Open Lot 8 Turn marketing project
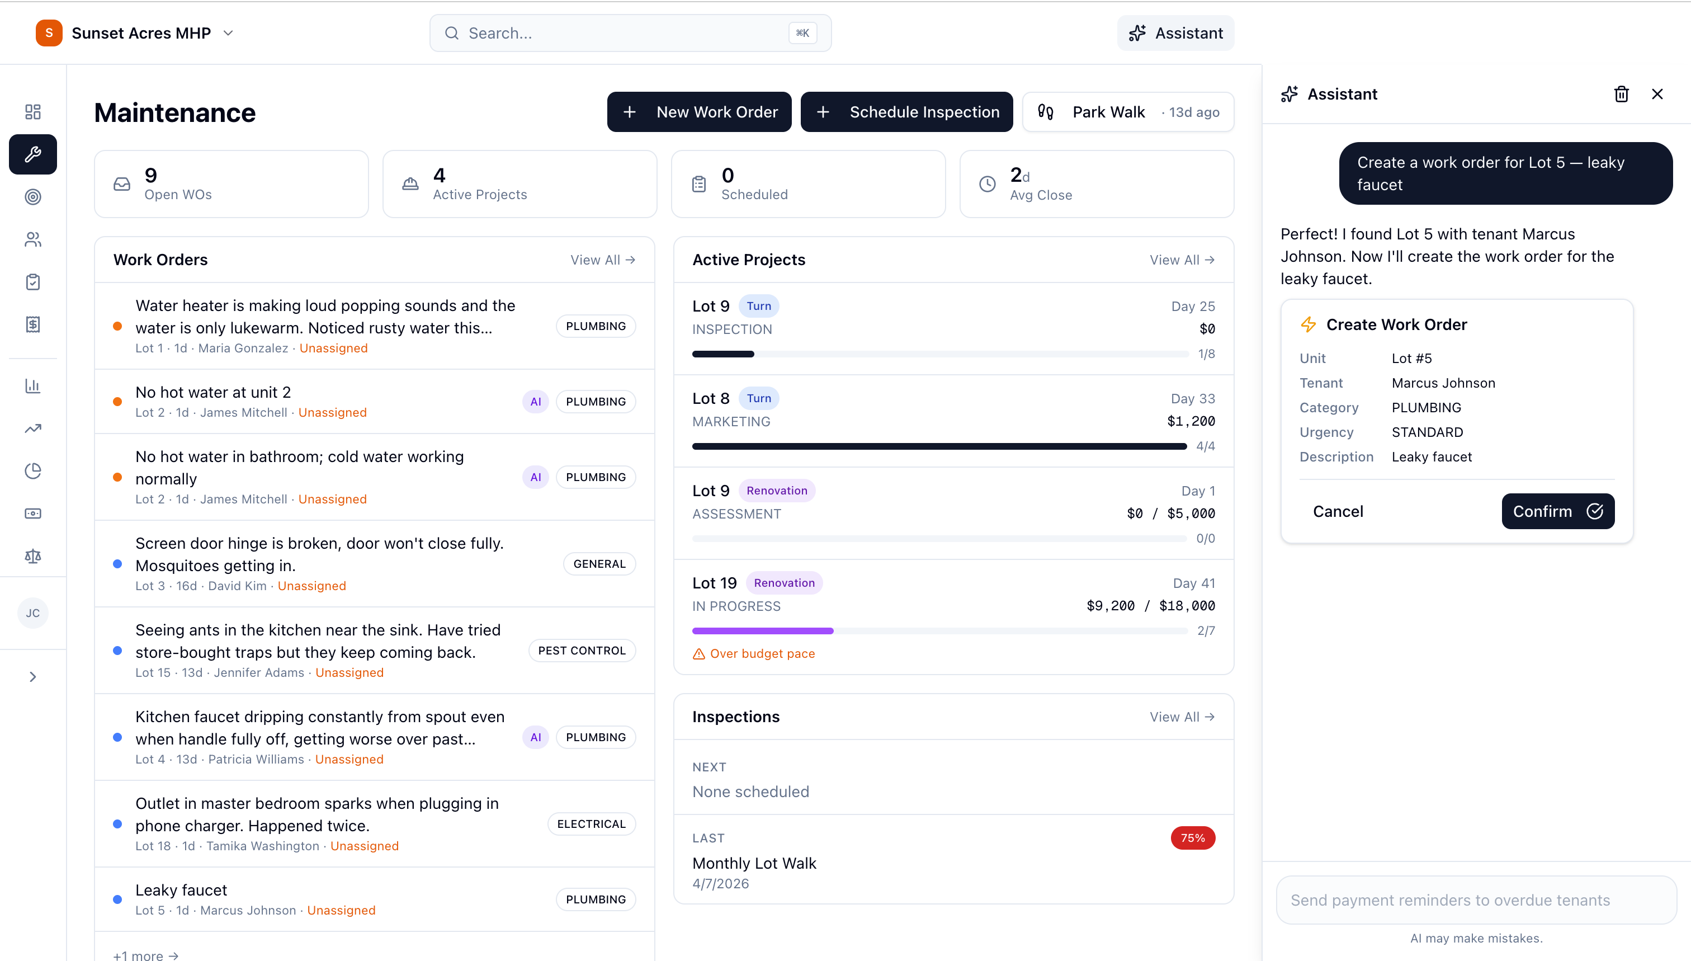The height and width of the screenshot is (961, 1691). (953, 421)
